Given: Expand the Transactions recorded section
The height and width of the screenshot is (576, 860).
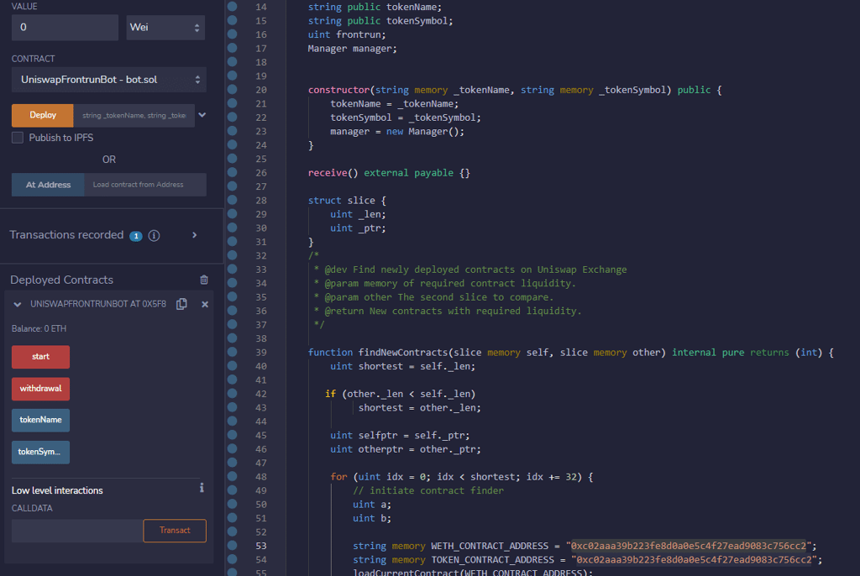Looking at the screenshot, I should pos(194,235).
